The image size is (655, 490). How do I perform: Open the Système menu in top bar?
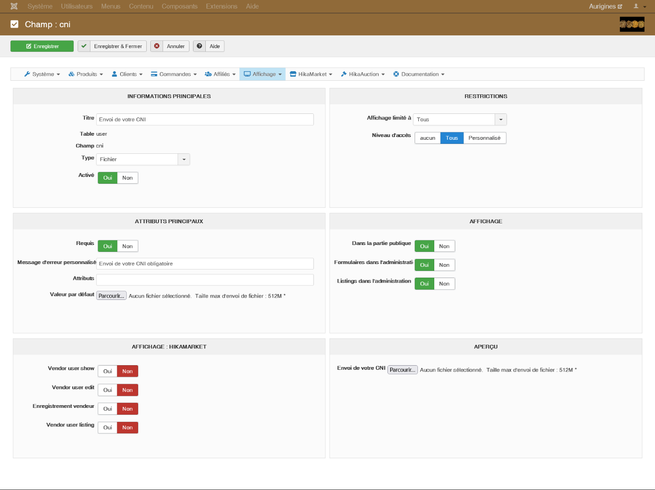(40, 6)
